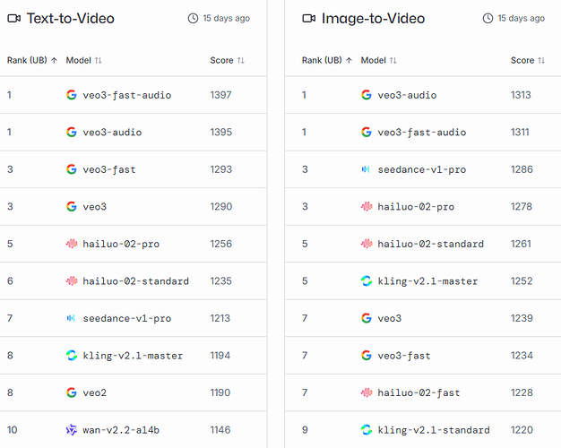561x448 pixels.
Task: Sort Text-to-Video table by Score
Action: tap(228, 60)
